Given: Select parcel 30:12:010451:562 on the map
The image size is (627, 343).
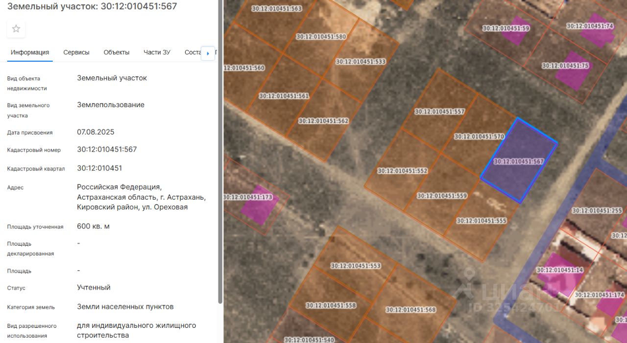Looking at the screenshot, I should click(x=323, y=120).
